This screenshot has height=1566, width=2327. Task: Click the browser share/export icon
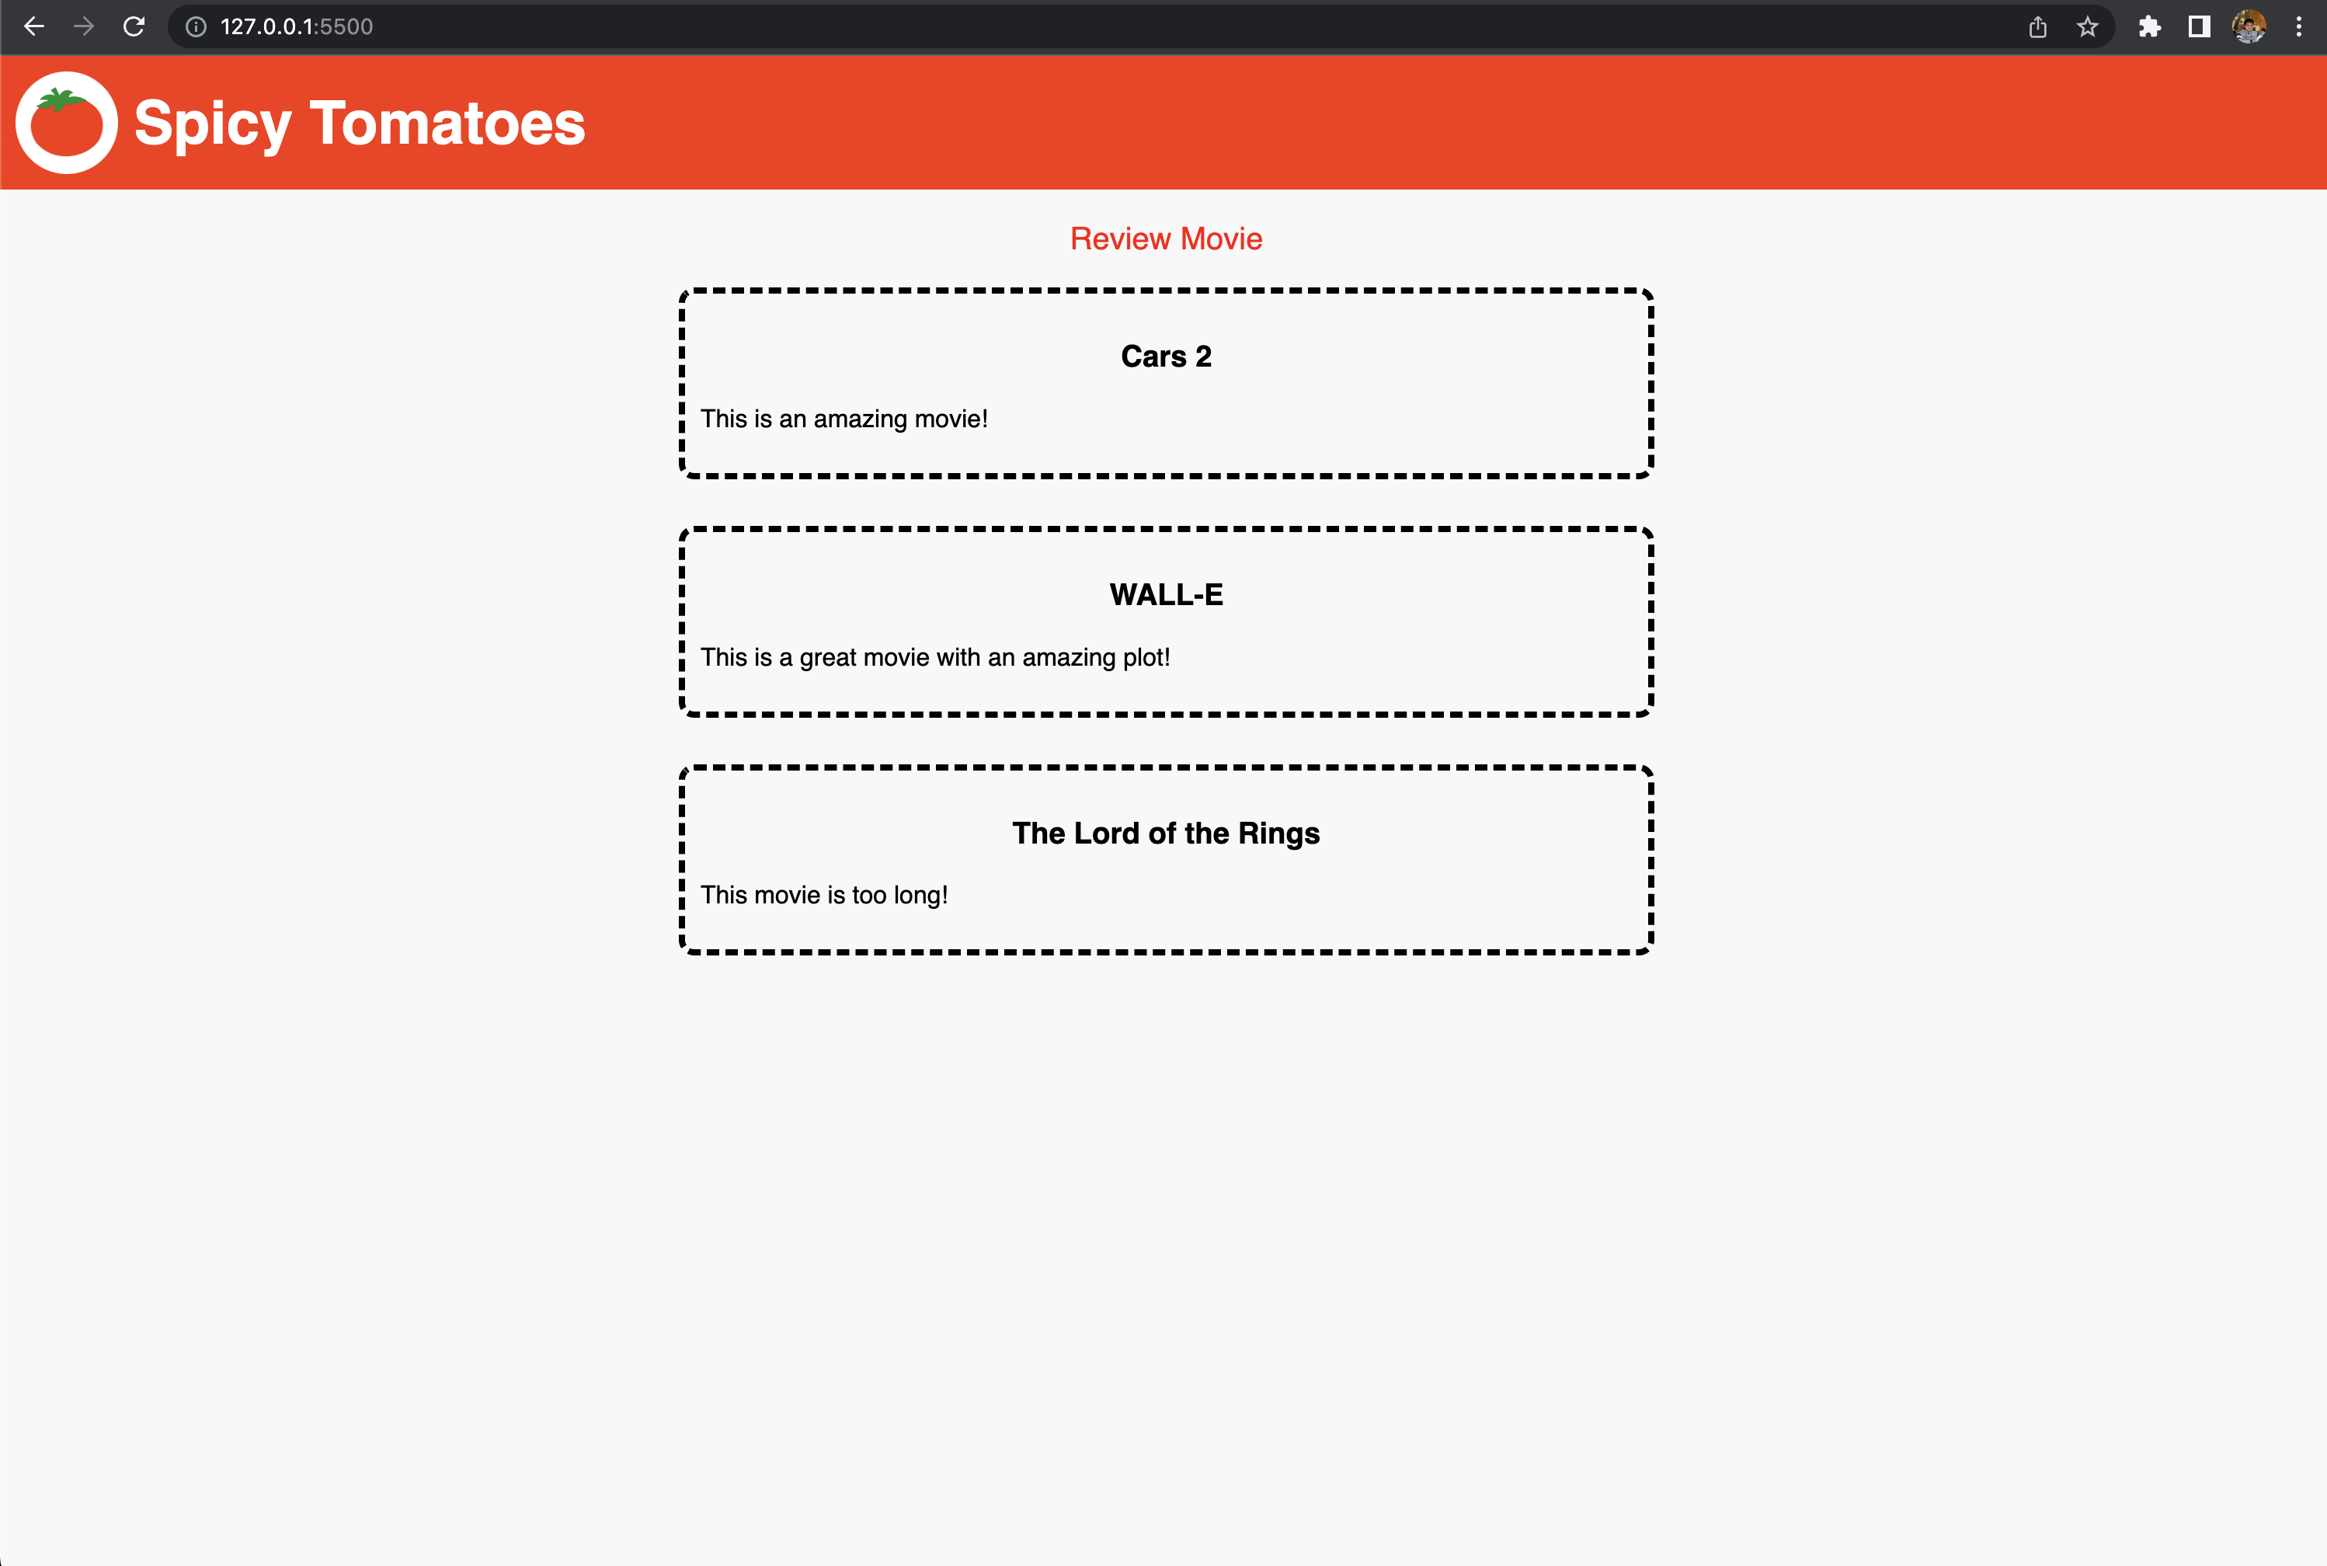click(2040, 28)
